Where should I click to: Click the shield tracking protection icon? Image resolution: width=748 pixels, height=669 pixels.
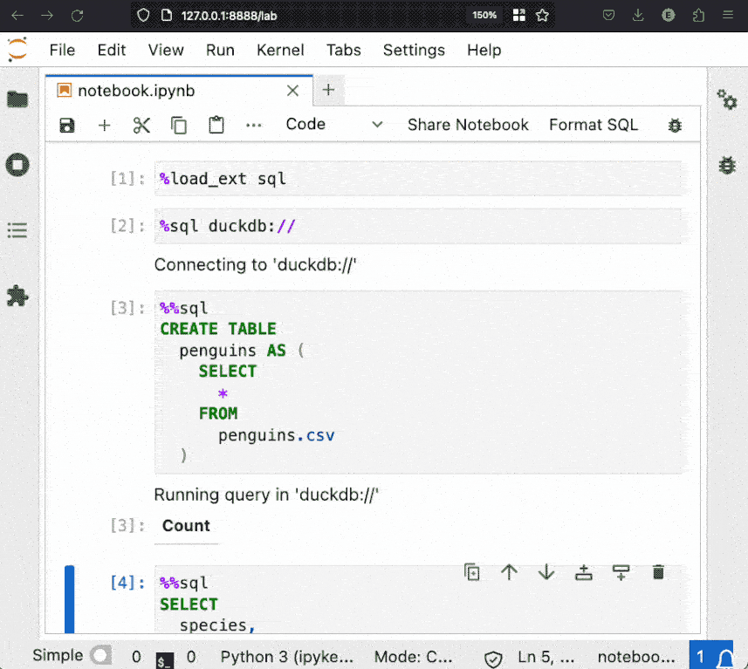tap(143, 16)
